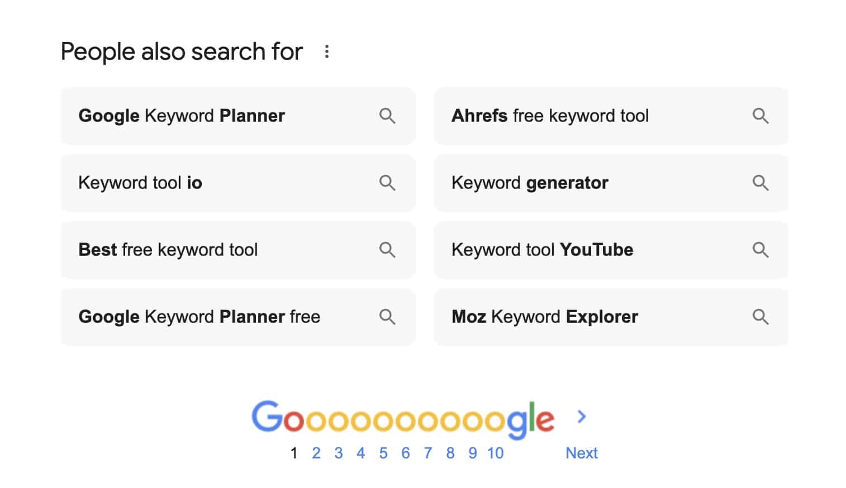Viewport: 846px width, 488px height.
Task: Click the search icon next to Keyword generator
Action: (x=761, y=183)
